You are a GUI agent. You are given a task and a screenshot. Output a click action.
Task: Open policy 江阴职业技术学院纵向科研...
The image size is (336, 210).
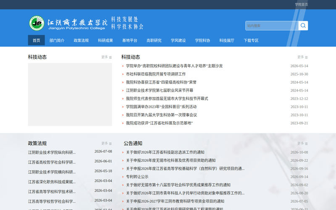[52, 152]
